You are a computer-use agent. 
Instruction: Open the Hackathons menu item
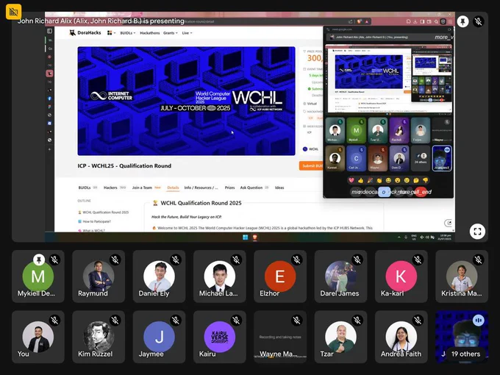[149, 33]
